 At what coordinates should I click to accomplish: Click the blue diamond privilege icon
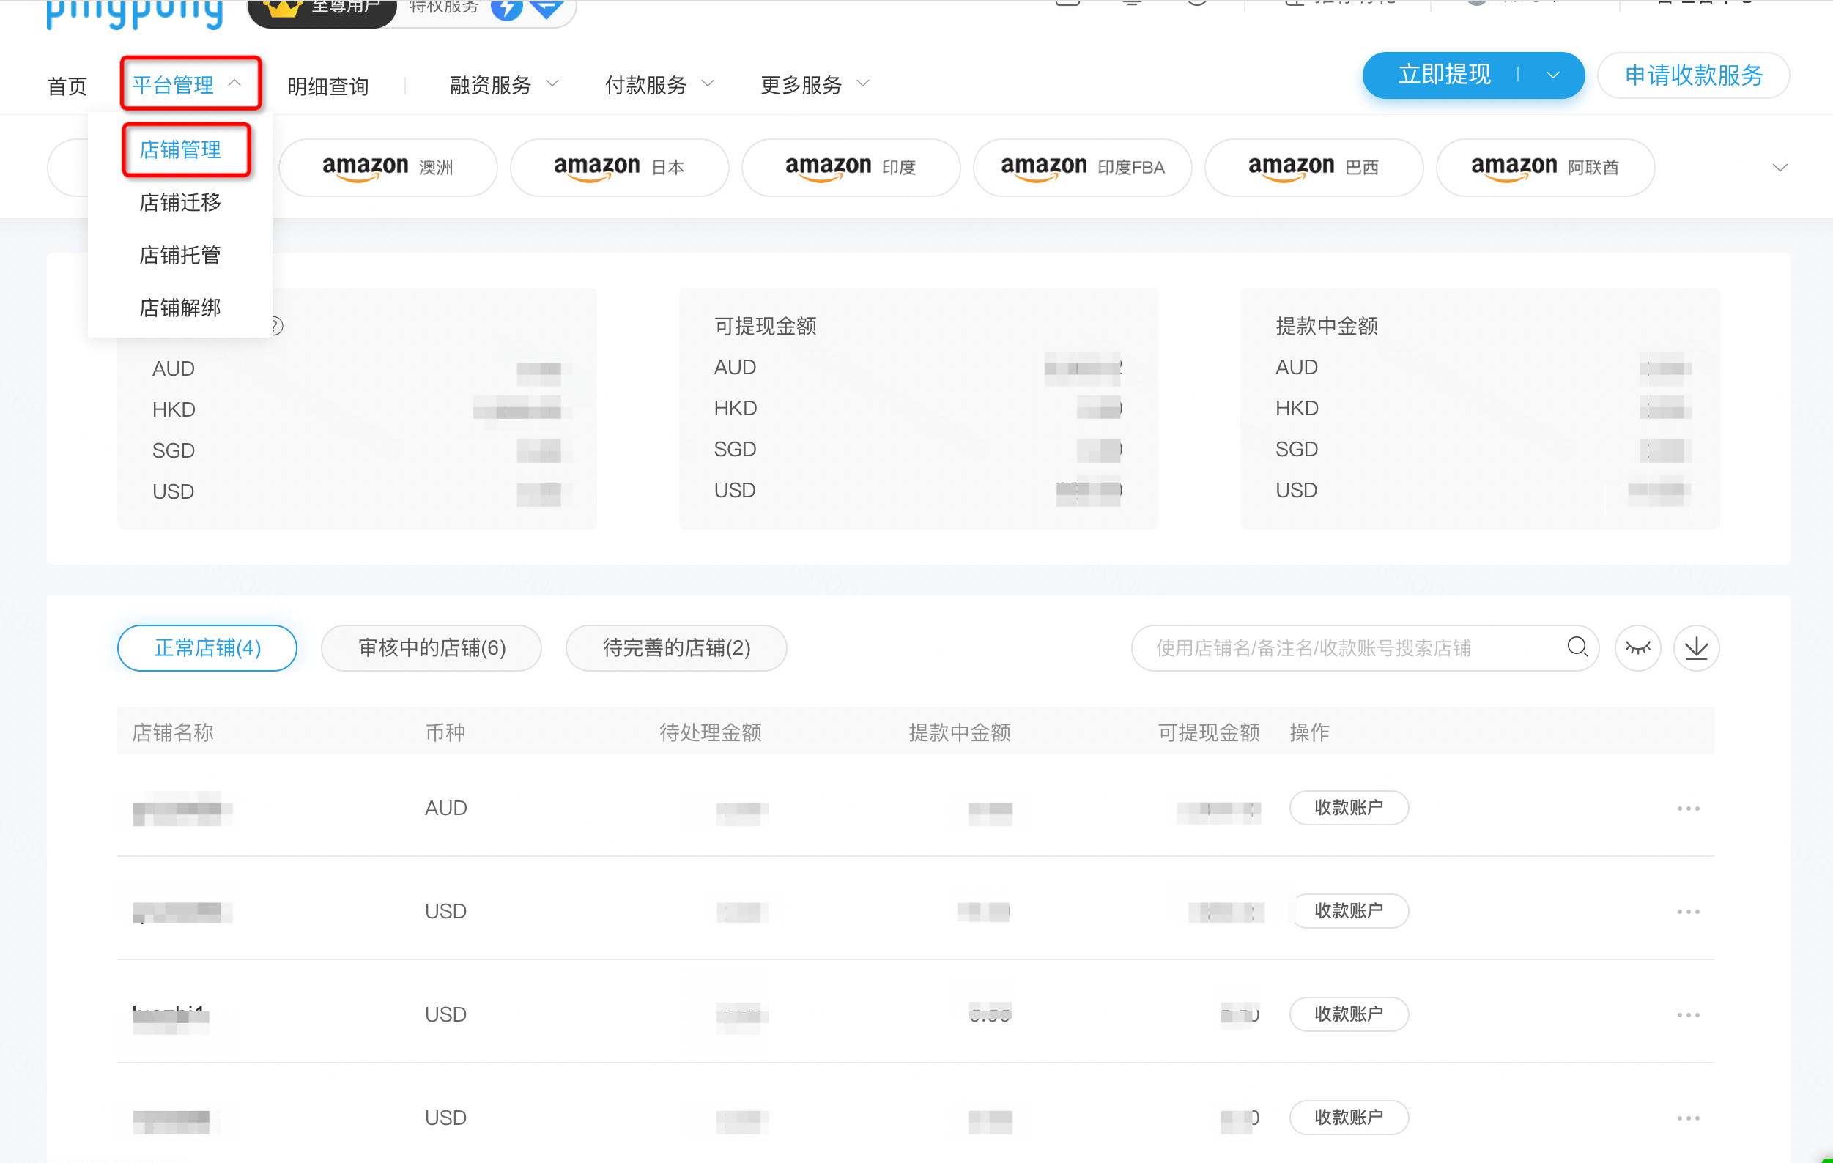(547, 7)
